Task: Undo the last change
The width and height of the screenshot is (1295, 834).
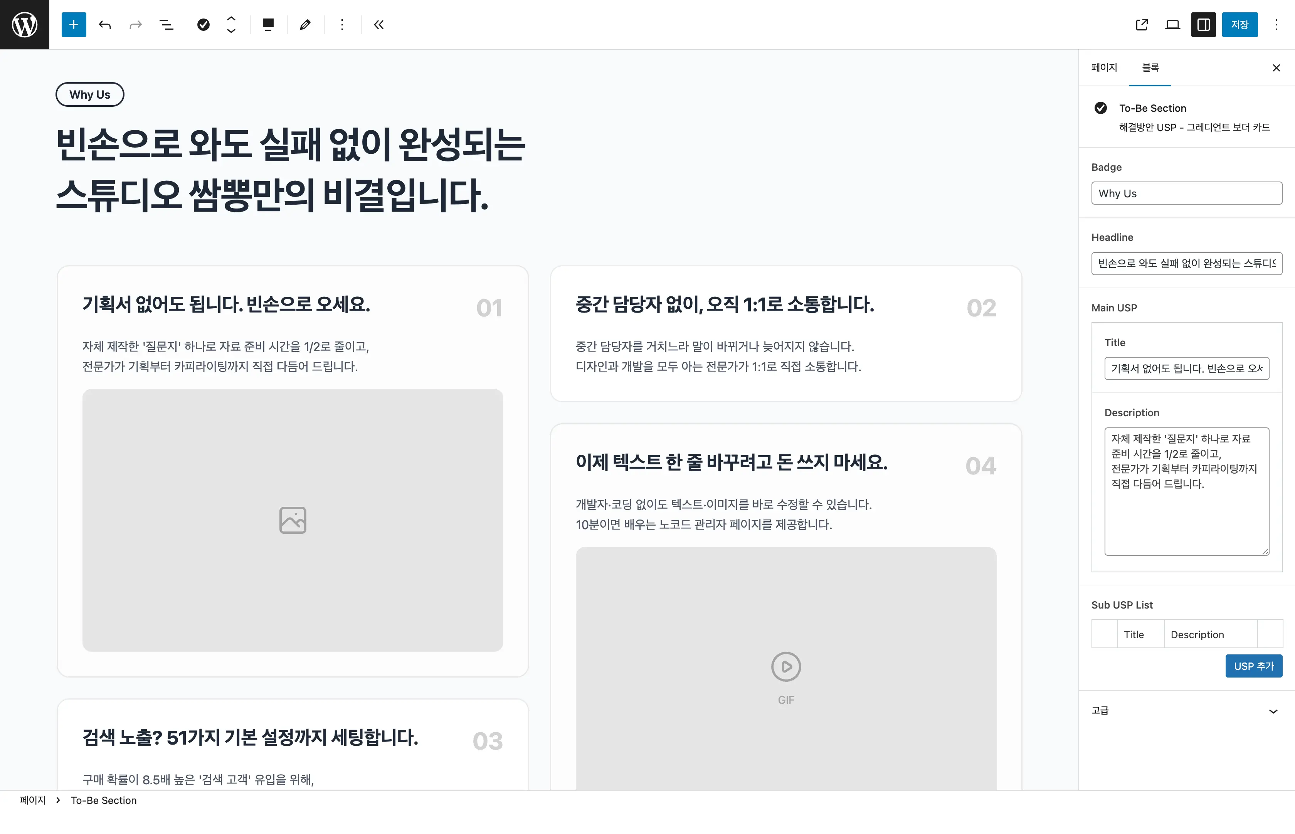Action: [x=104, y=24]
